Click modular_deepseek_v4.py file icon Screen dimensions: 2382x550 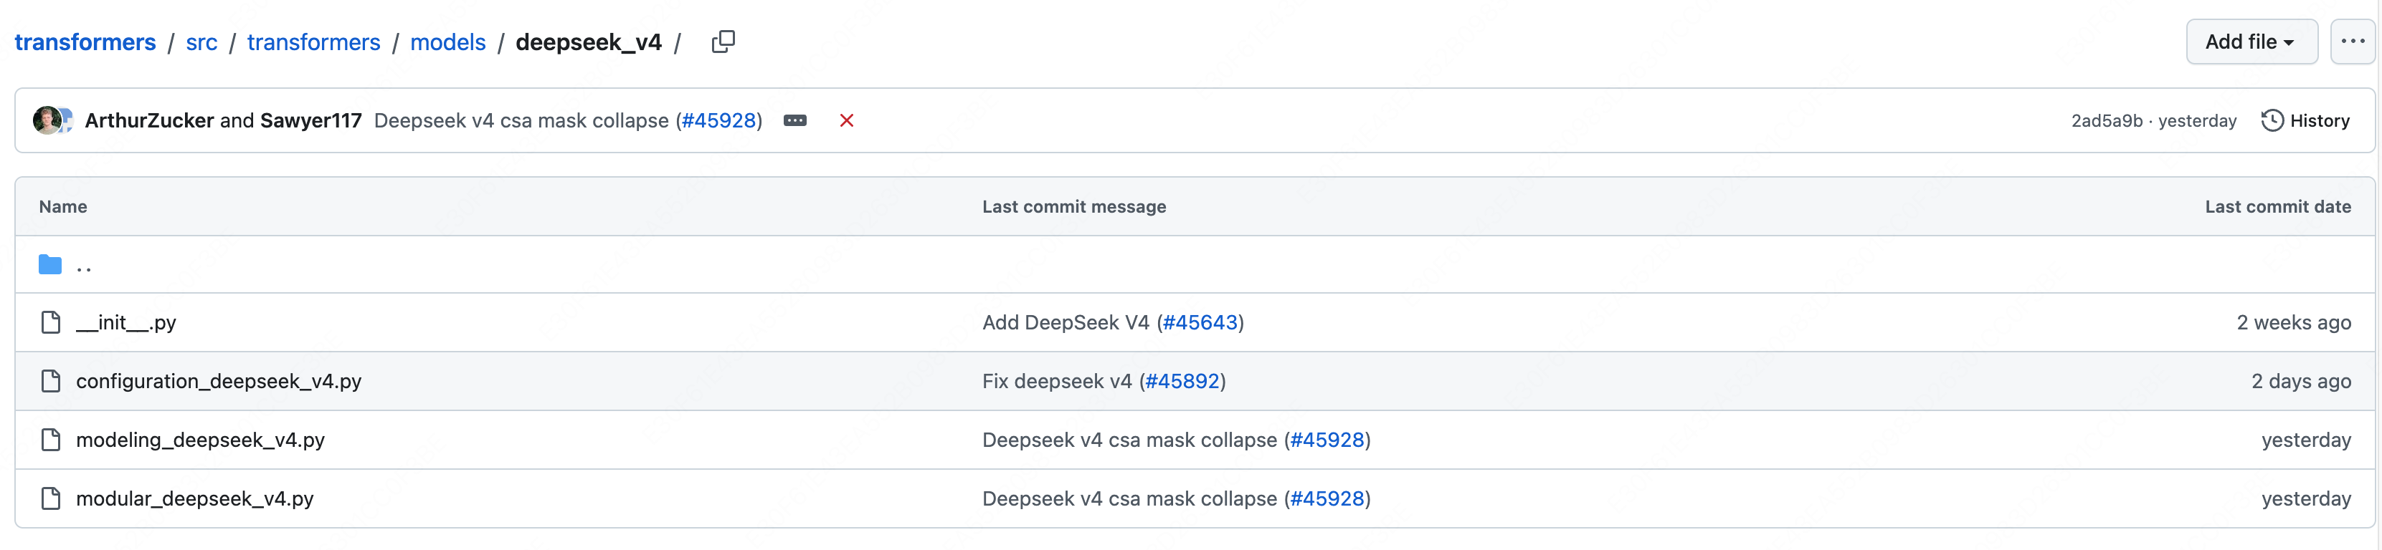click(51, 498)
